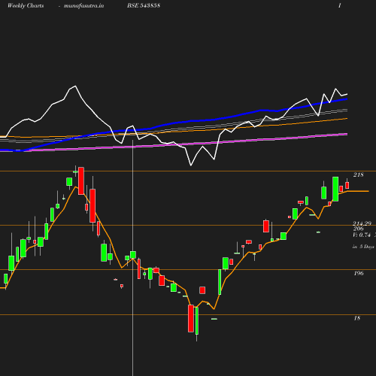Click the "in 5 Days" text
The height and width of the screenshot is (376, 376).
pyautogui.click(x=363, y=247)
